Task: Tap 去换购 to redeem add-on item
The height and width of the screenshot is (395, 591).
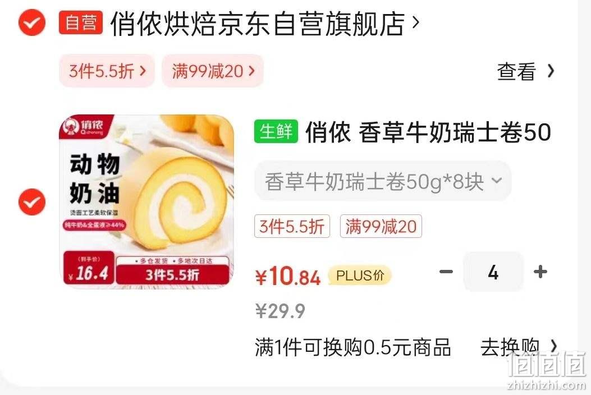Action: click(518, 347)
